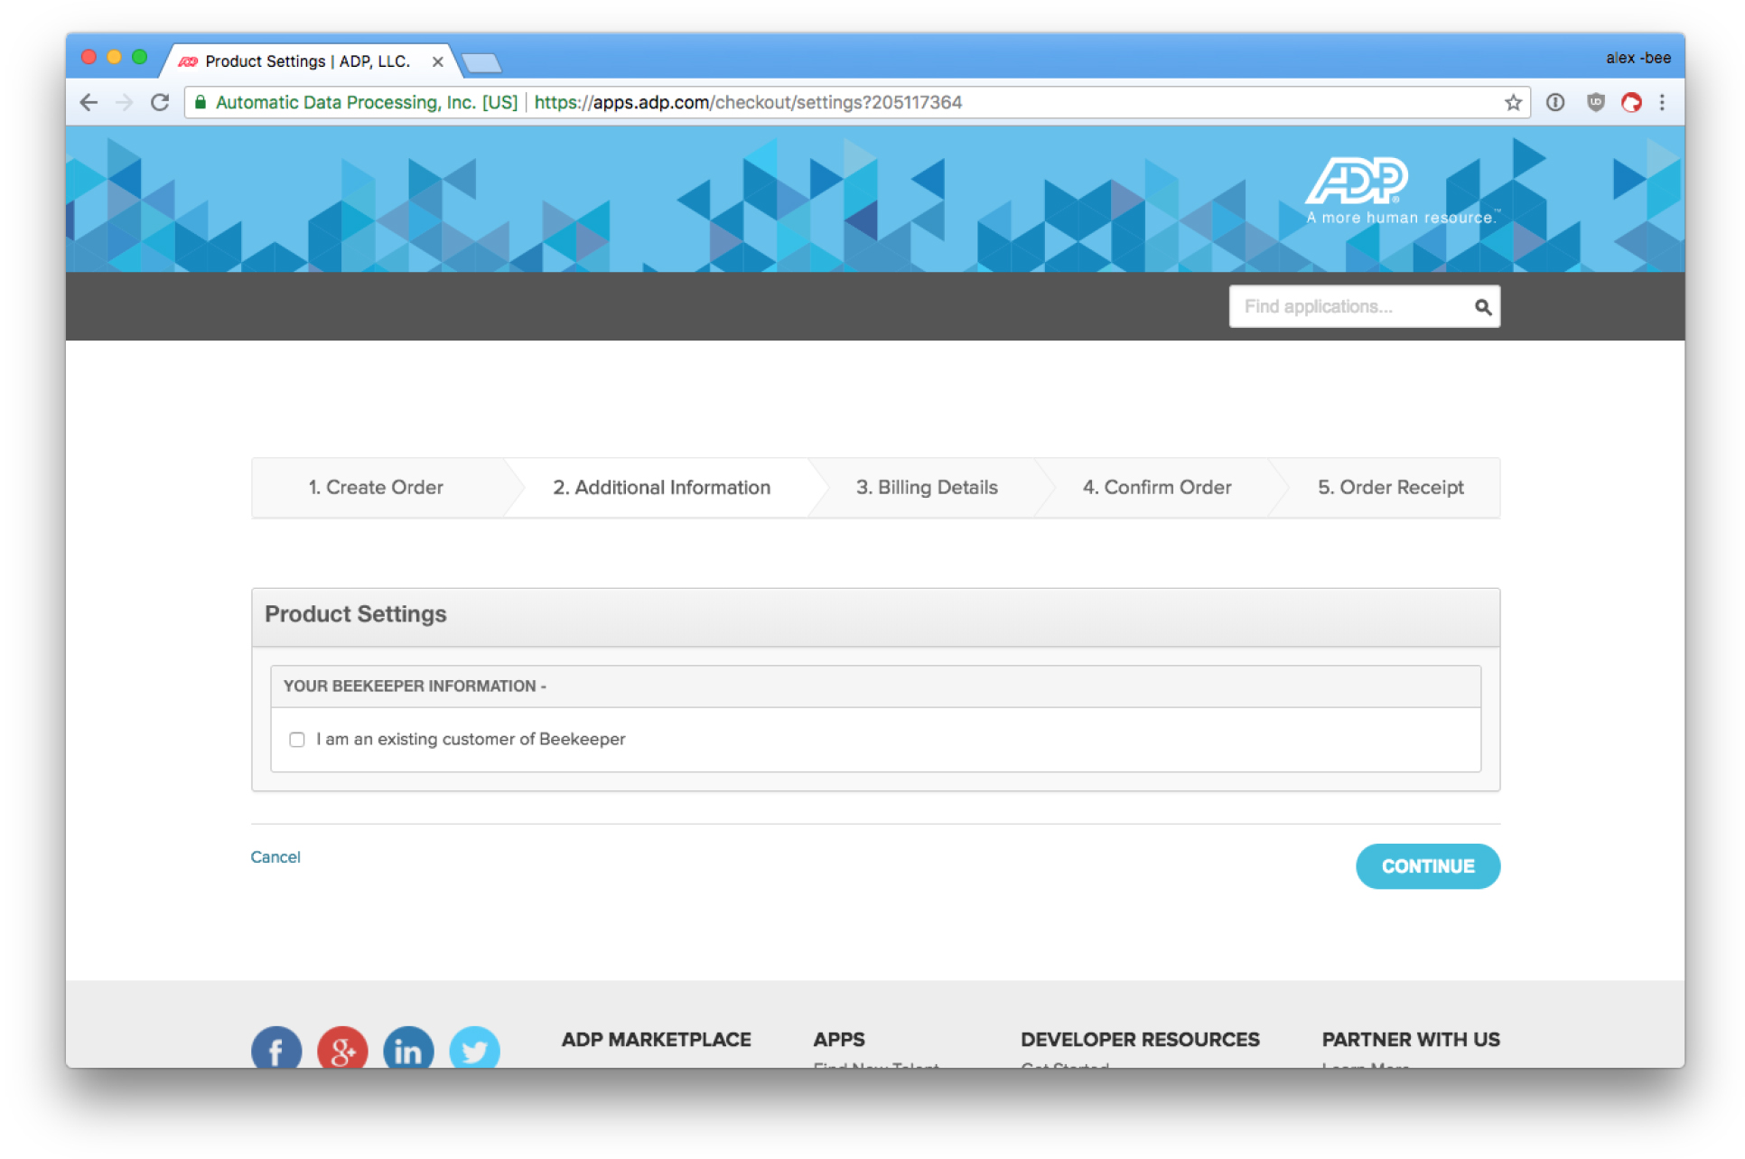
Task: Click the 'Automatic Data Processing, Inc. [US]' certificate label
Action: [x=367, y=103]
